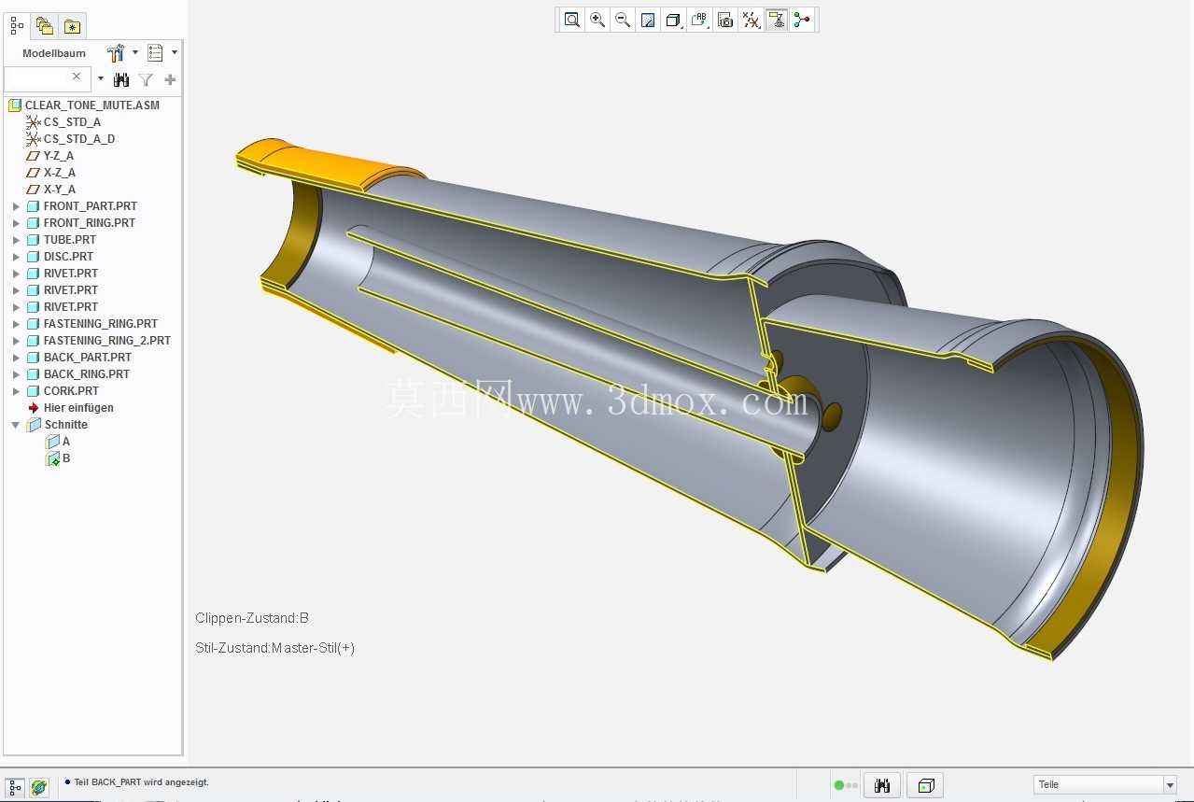
Task: Click the tree columns display icon
Action: coord(155,53)
